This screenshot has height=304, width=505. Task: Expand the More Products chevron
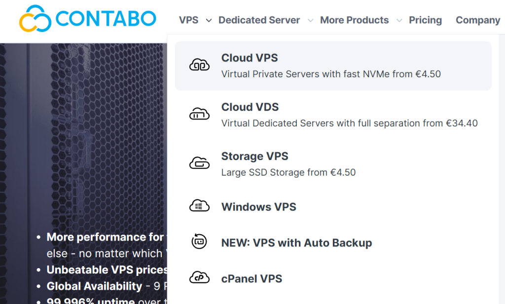[399, 21]
